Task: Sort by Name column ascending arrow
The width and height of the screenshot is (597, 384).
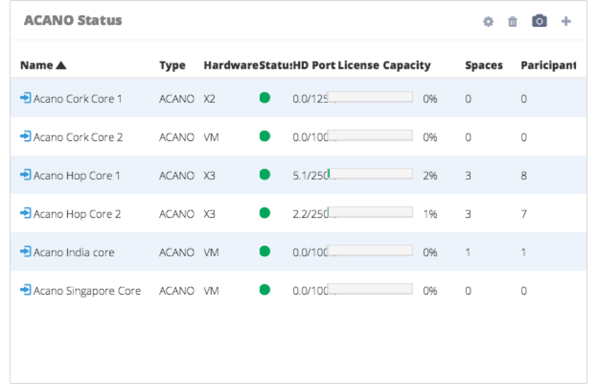Action: coord(61,66)
